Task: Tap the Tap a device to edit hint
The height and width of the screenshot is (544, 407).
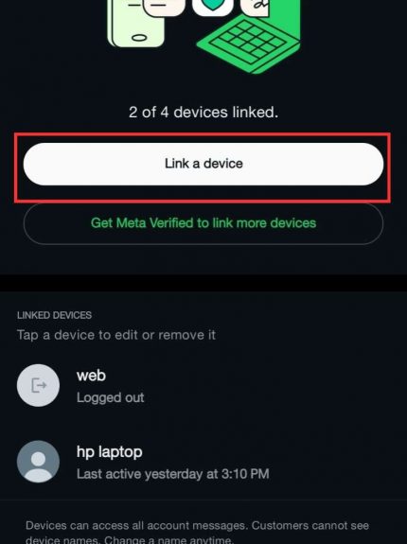Action: click(x=116, y=335)
